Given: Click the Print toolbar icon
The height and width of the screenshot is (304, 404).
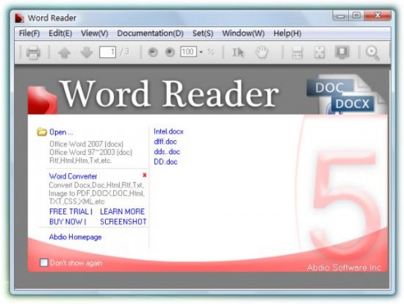Looking at the screenshot, I should pos(33,53).
